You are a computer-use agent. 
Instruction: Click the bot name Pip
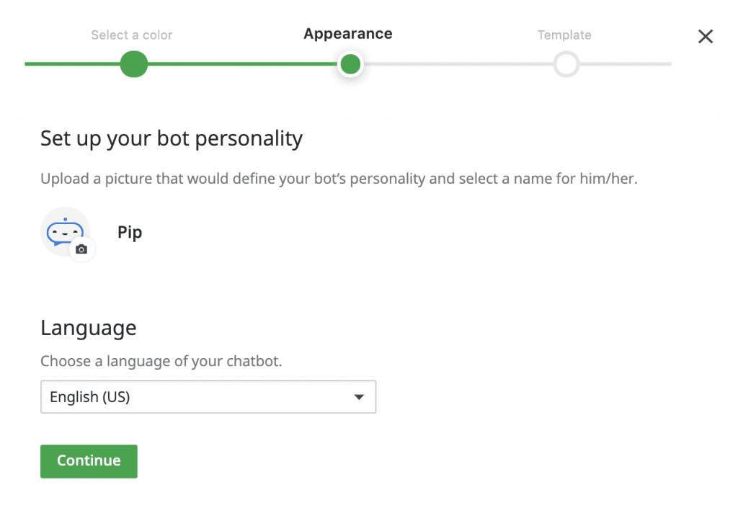tap(130, 233)
